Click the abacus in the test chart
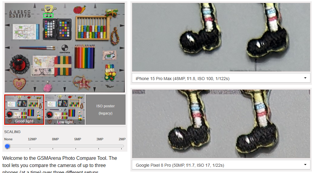Screen dimensions: 314x173 click(x=92, y=28)
